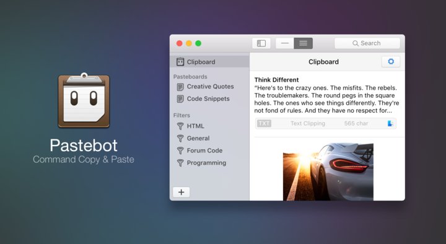Viewport: 446px width, 244px height.
Task: Click the General funnel icon
Action: tap(180, 138)
